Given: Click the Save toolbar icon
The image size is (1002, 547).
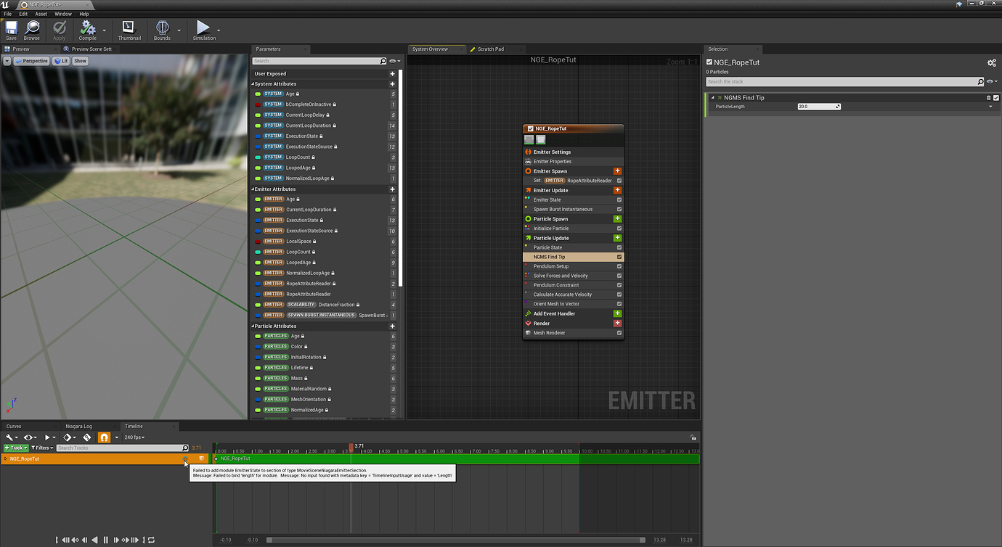Looking at the screenshot, I should [x=11, y=30].
